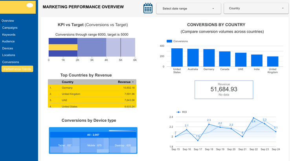This screenshot has width=290, height=161.
Task: Navigate to Keywords section
Action: 9,35
